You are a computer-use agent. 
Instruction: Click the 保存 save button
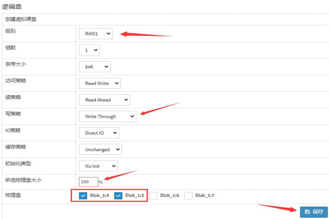pos(314,212)
